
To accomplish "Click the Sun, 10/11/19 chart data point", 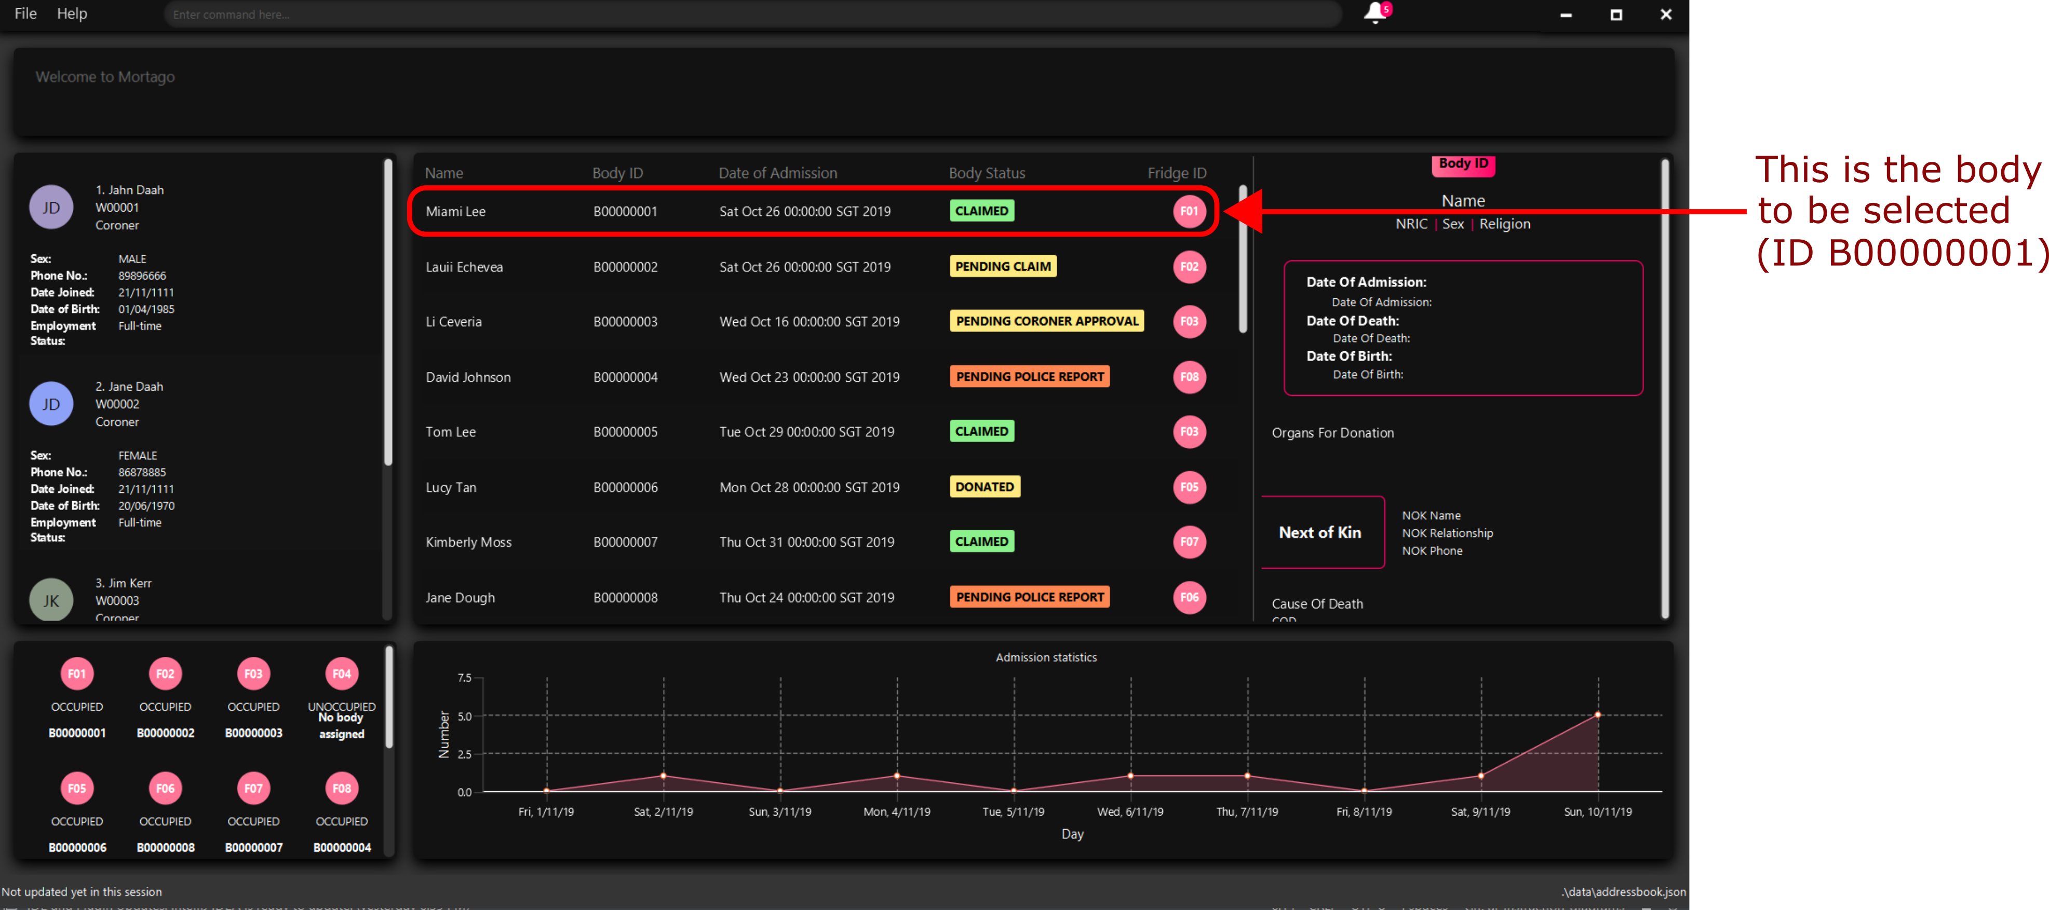I will [x=1597, y=714].
